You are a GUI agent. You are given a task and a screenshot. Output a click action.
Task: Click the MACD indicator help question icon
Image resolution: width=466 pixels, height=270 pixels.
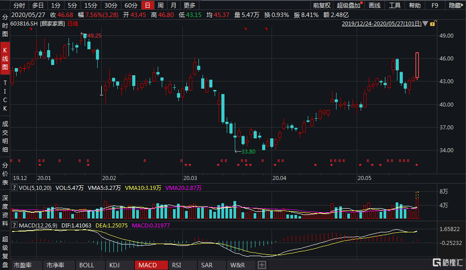13,225
